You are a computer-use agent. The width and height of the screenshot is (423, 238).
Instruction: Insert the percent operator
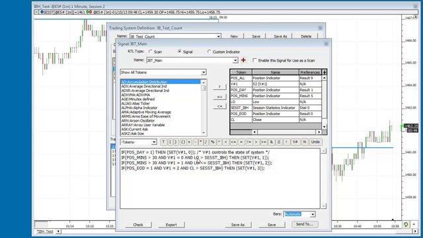point(213,142)
